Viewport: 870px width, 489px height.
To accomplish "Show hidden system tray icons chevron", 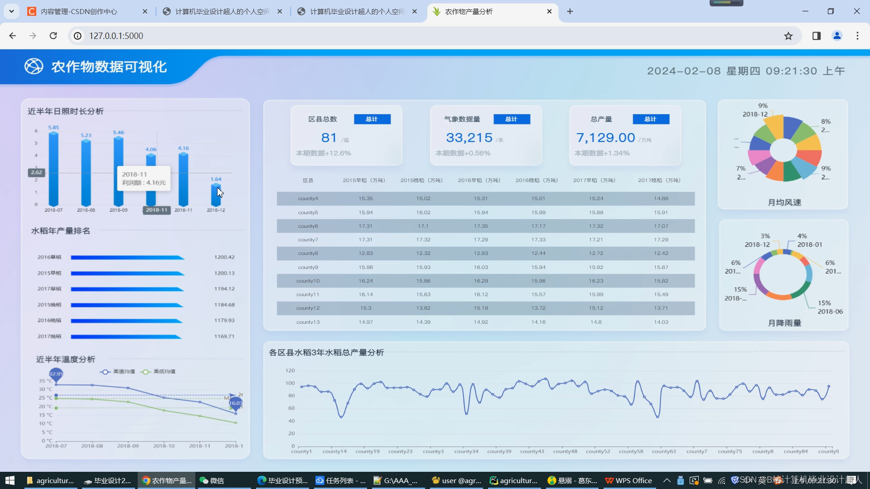I will 667,480.
